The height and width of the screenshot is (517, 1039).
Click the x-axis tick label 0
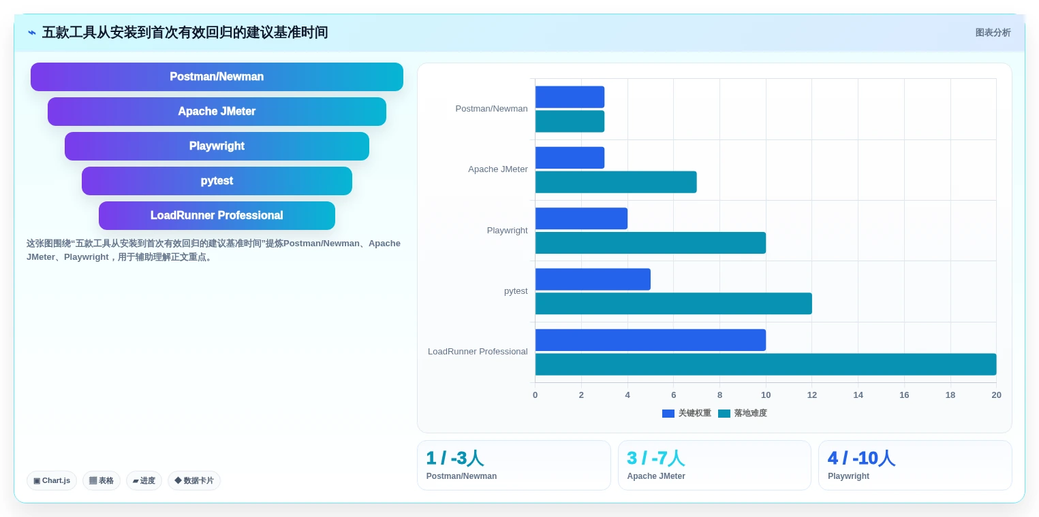(535, 395)
